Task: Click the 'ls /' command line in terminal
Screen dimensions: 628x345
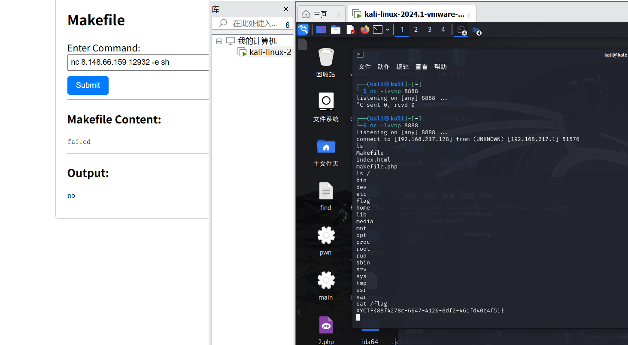Action: pyautogui.click(x=363, y=173)
